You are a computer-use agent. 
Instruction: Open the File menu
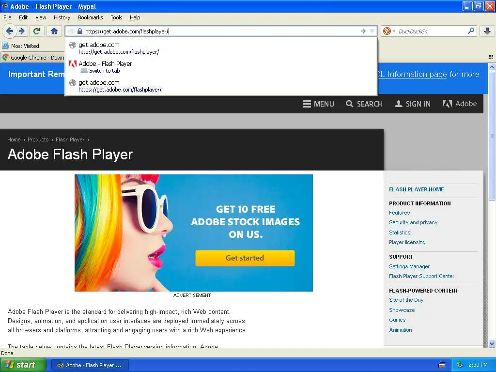(x=7, y=17)
